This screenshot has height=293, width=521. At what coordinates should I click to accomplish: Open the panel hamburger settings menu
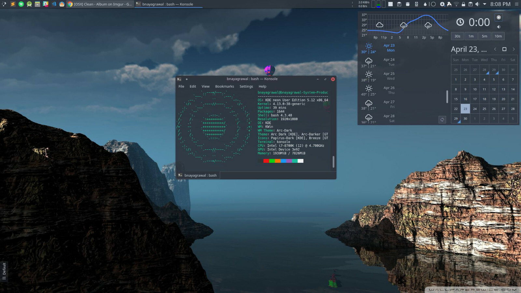tap(516, 4)
